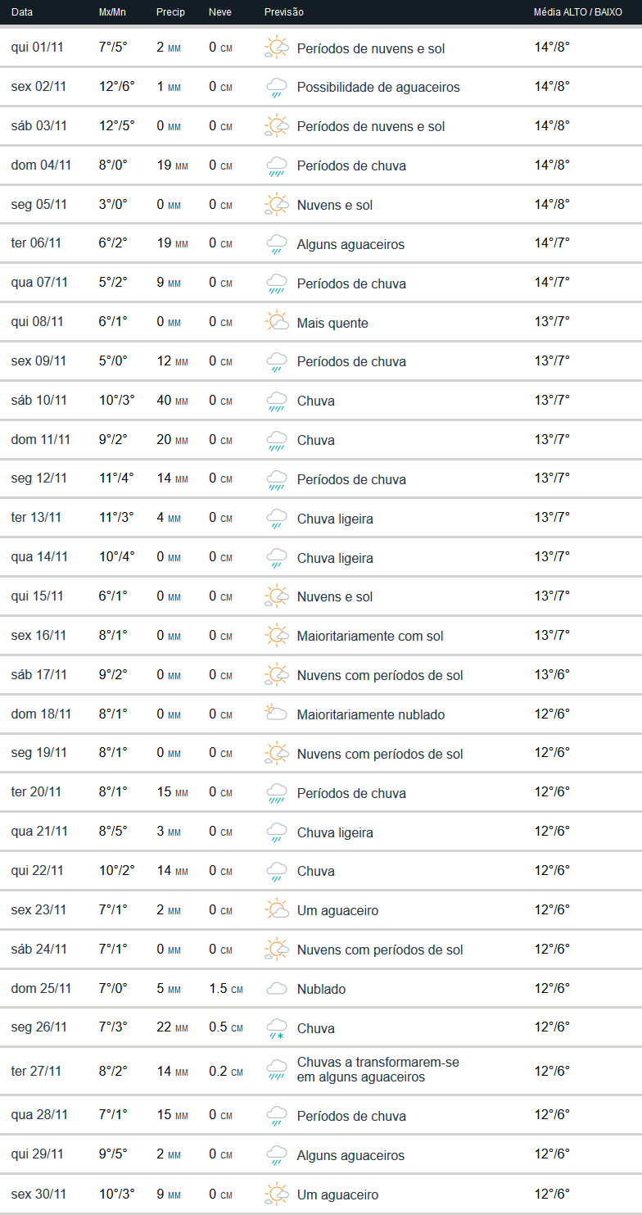Click the Média ALTO / BAIXO header

click(577, 12)
